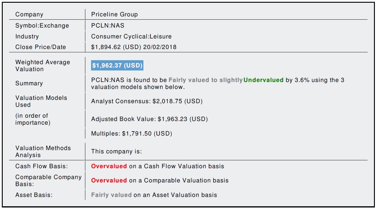
Task: Select the Adjusted Book Value: $1,963.23 line
Action: point(149,119)
